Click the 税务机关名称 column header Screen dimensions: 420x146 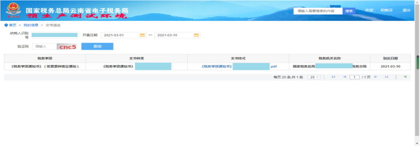(330, 58)
